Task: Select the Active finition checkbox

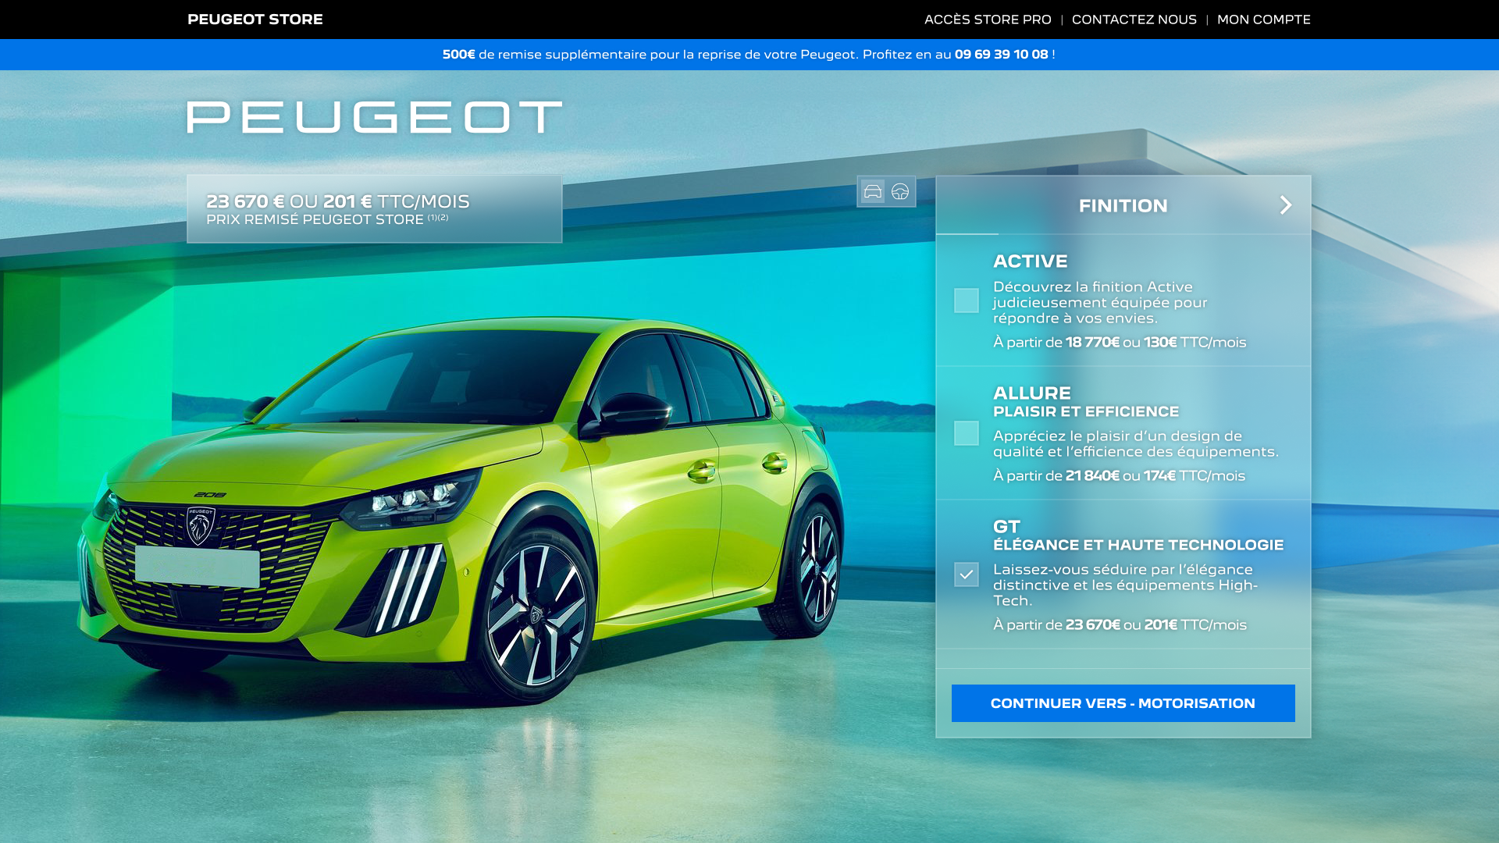Action: coord(966,301)
